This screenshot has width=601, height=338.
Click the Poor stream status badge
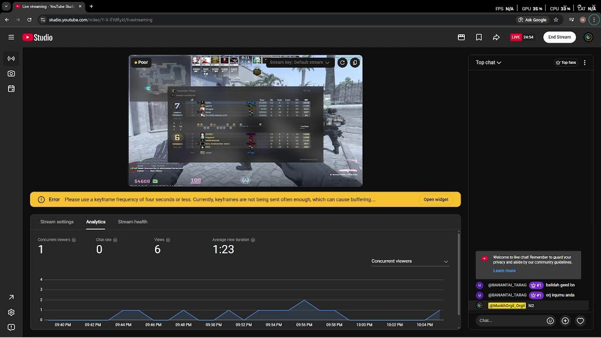coord(141,62)
